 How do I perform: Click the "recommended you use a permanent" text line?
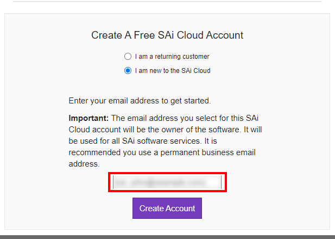pos(137,152)
